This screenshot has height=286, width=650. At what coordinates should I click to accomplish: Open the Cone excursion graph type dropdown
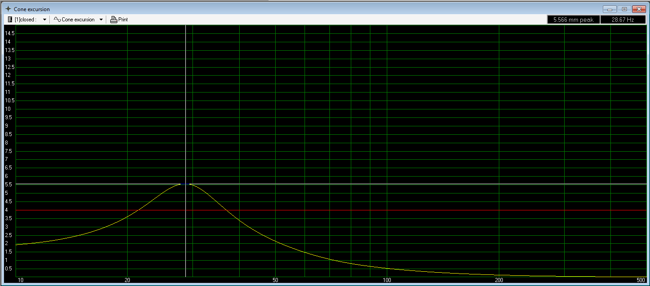(101, 20)
